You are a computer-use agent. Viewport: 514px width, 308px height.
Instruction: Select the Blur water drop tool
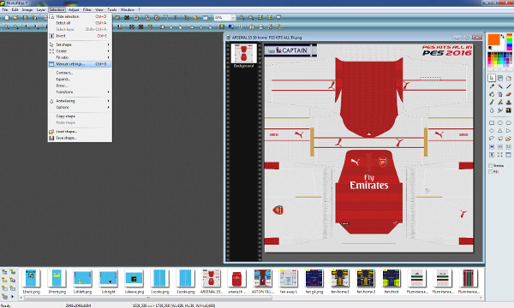point(492,110)
